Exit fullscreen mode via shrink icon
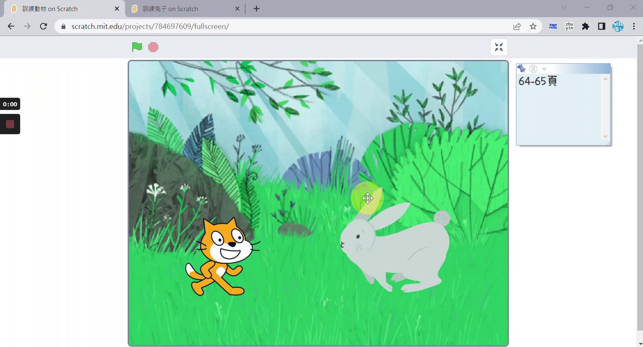The width and height of the screenshot is (643, 347). click(499, 47)
